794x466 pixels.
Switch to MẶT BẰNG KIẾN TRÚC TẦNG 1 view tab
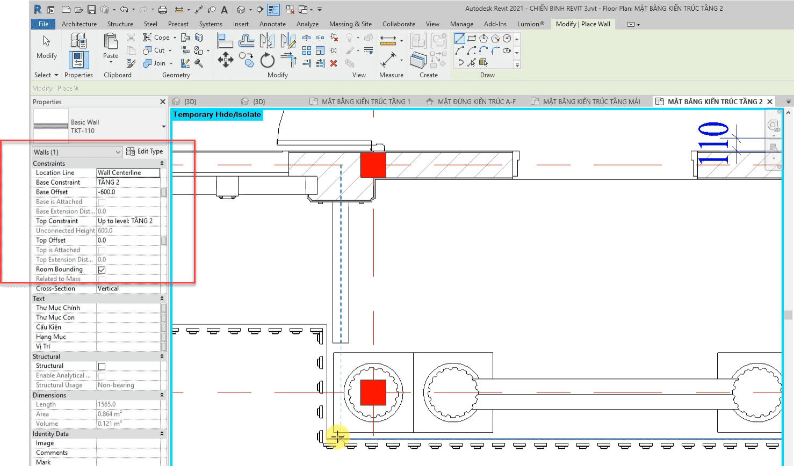[x=360, y=101]
